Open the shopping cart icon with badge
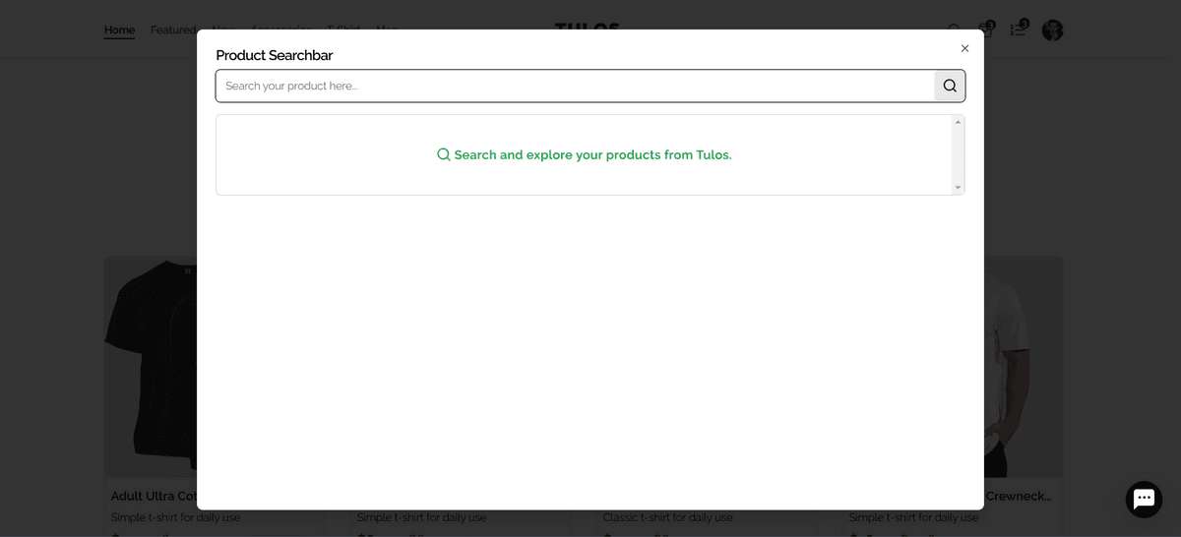 (x=985, y=30)
